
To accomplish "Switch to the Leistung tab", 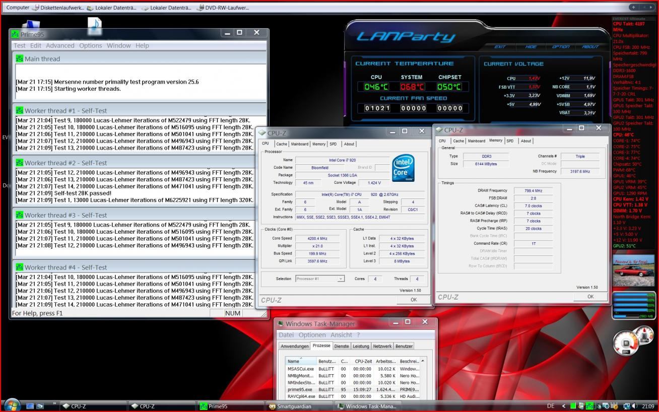I will pos(361,346).
